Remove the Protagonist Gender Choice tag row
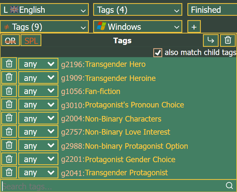The image size is (237, 192). [9, 159]
